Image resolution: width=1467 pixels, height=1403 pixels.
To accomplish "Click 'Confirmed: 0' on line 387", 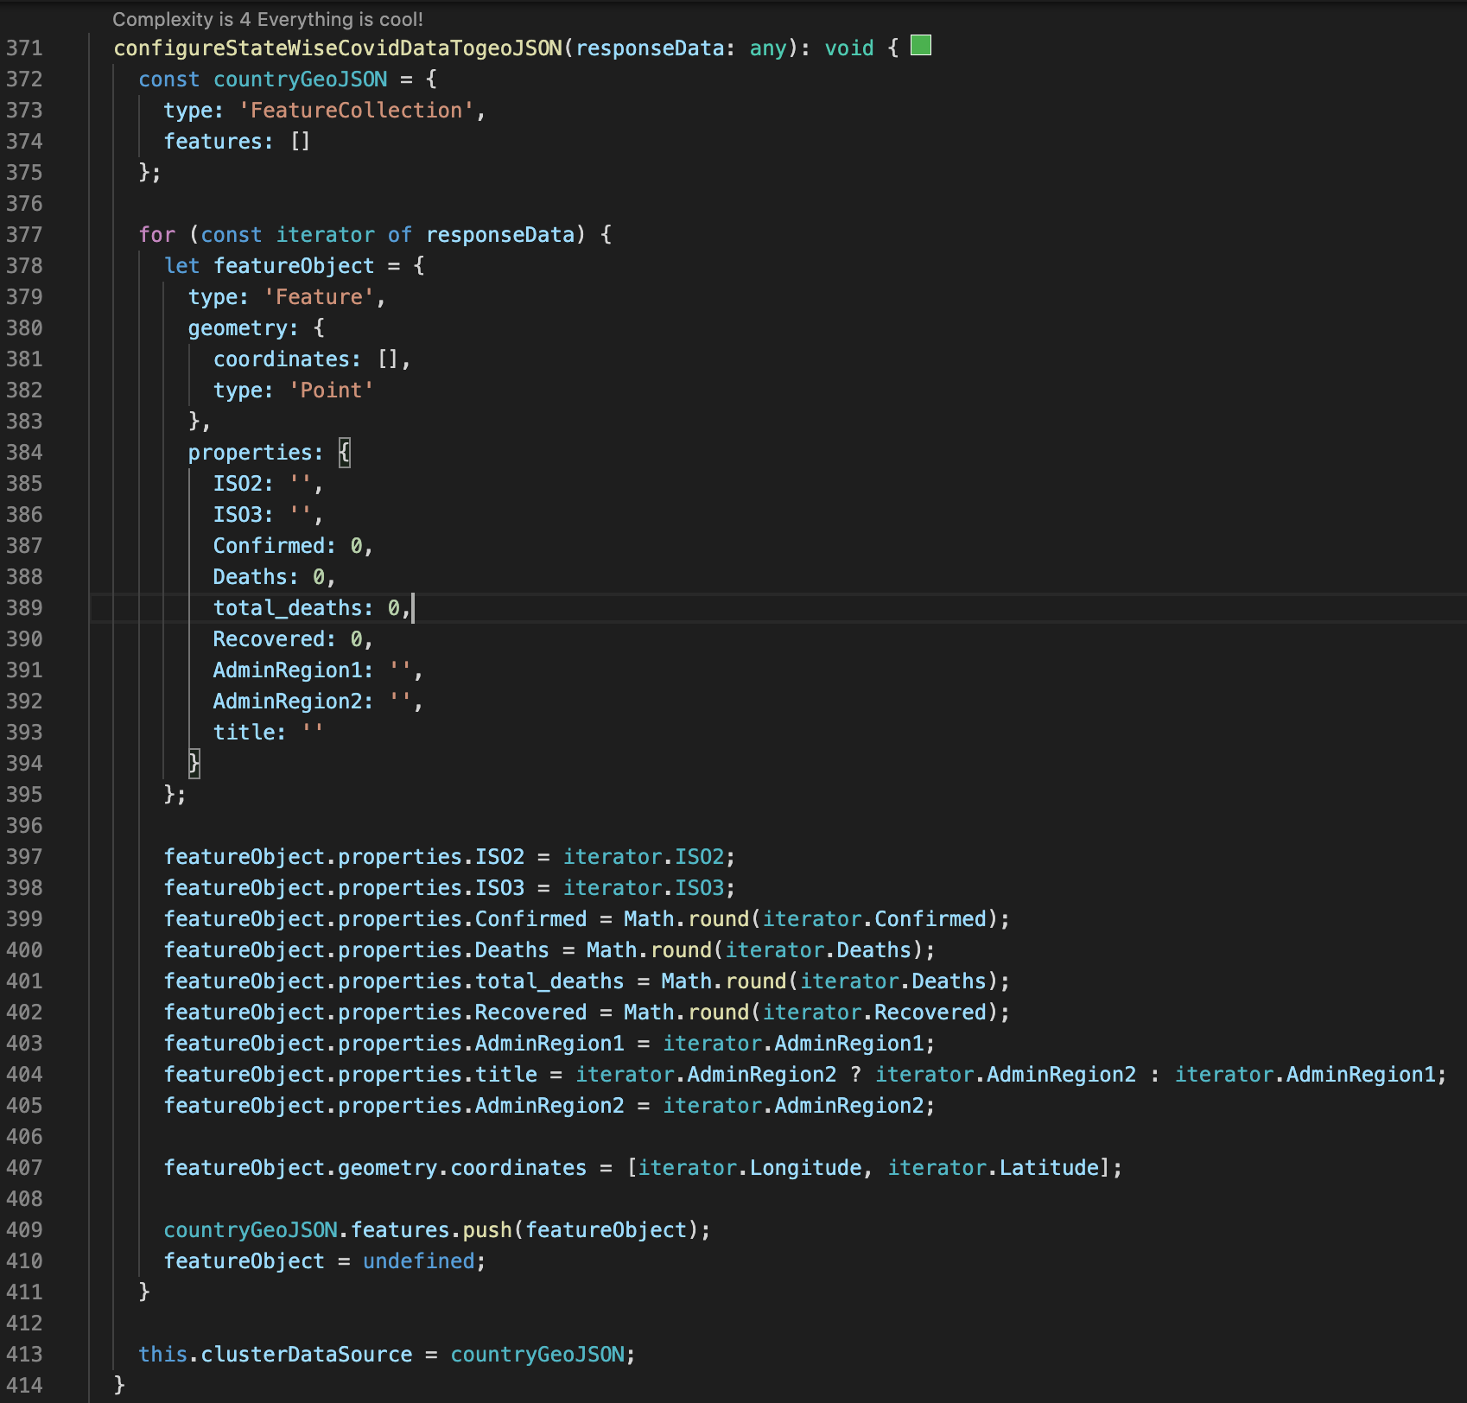I will point(288,546).
